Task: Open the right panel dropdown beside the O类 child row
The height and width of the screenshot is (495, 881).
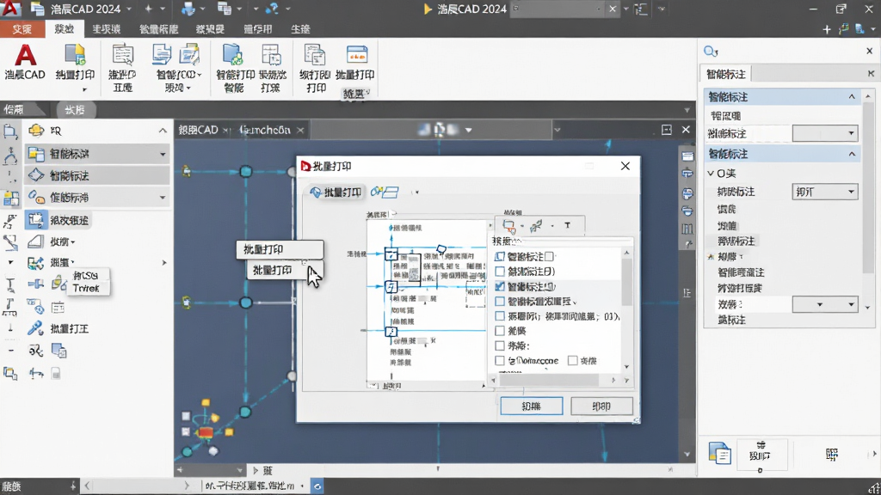Action: tap(825, 192)
